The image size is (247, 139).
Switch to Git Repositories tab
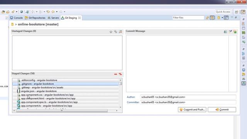coord(35,18)
